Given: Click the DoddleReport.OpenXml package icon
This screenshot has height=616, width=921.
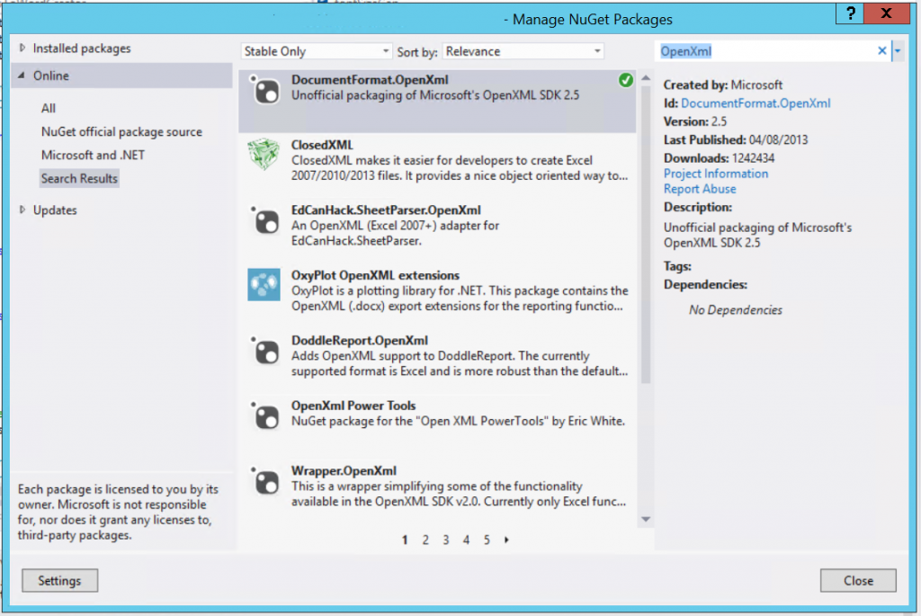Looking at the screenshot, I should click(265, 351).
